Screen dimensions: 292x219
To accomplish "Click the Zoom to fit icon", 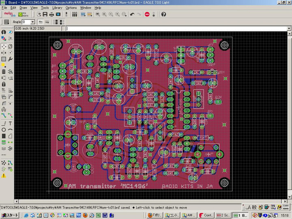I will 98,14.
